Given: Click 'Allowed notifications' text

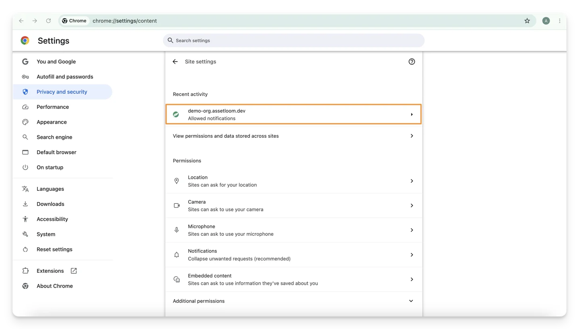Looking at the screenshot, I should (x=211, y=119).
